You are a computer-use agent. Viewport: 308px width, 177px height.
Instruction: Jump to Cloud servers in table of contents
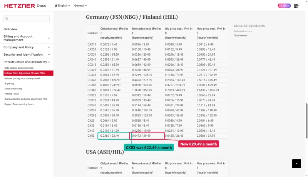tap(240, 35)
